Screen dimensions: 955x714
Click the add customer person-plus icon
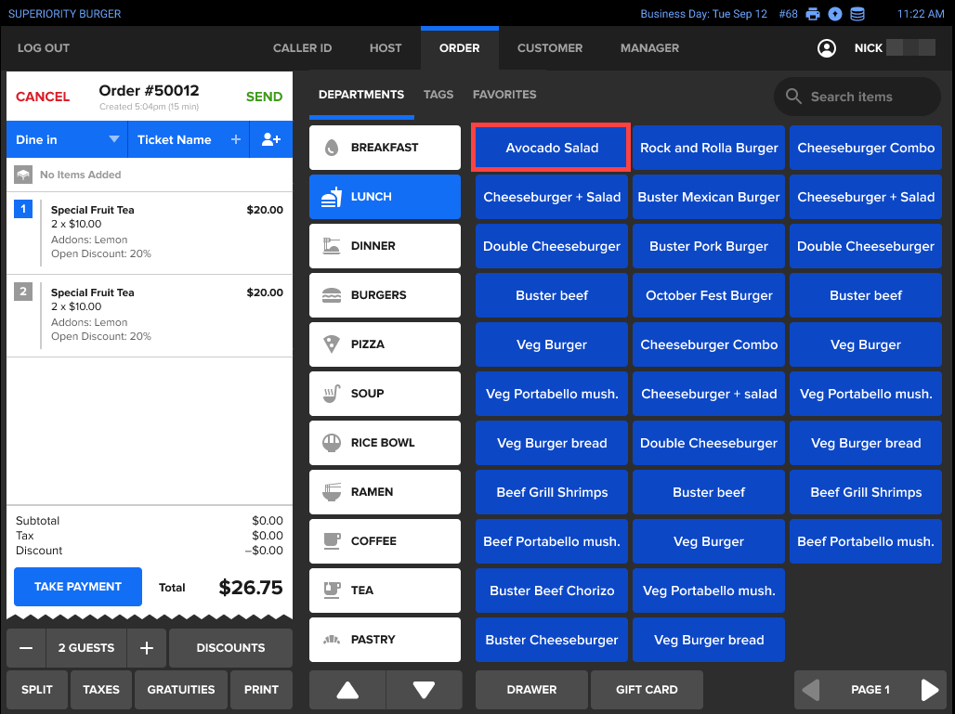click(271, 140)
